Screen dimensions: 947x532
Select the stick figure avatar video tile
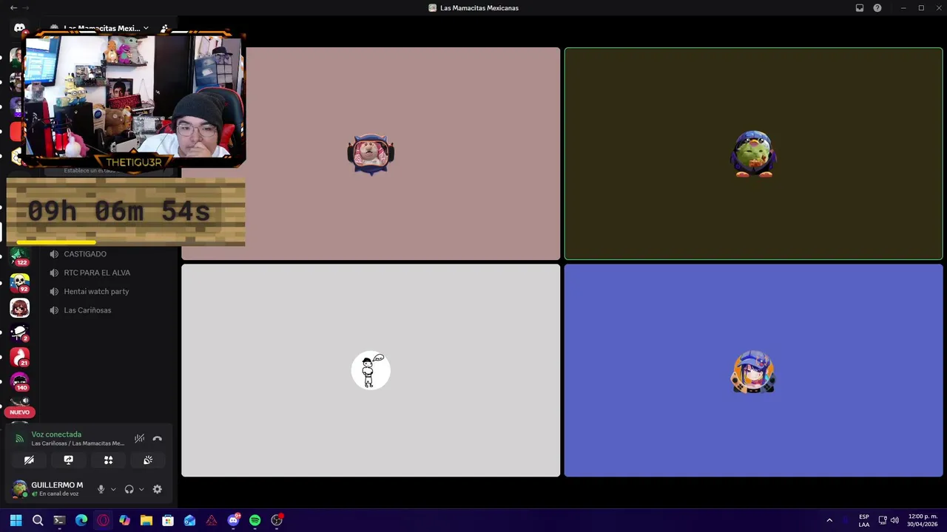coord(371,370)
